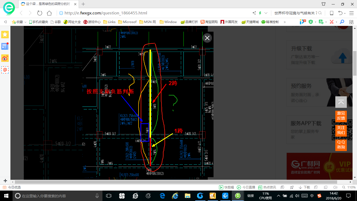Show more bookmarks chevron
357x201 pixels.
[285, 22]
